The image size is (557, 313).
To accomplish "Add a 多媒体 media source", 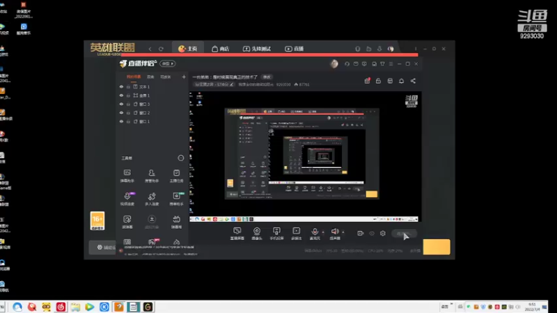I will [x=297, y=234].
